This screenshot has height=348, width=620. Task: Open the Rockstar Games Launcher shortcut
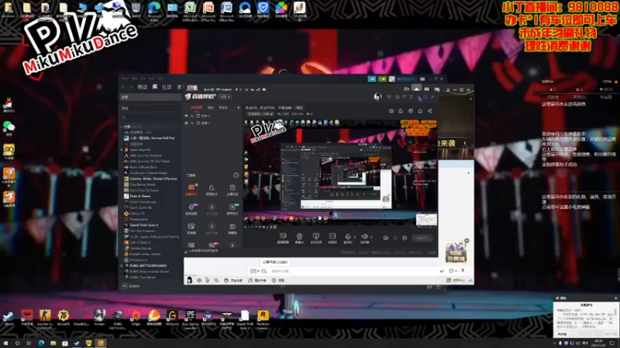[x=263, y=319]
